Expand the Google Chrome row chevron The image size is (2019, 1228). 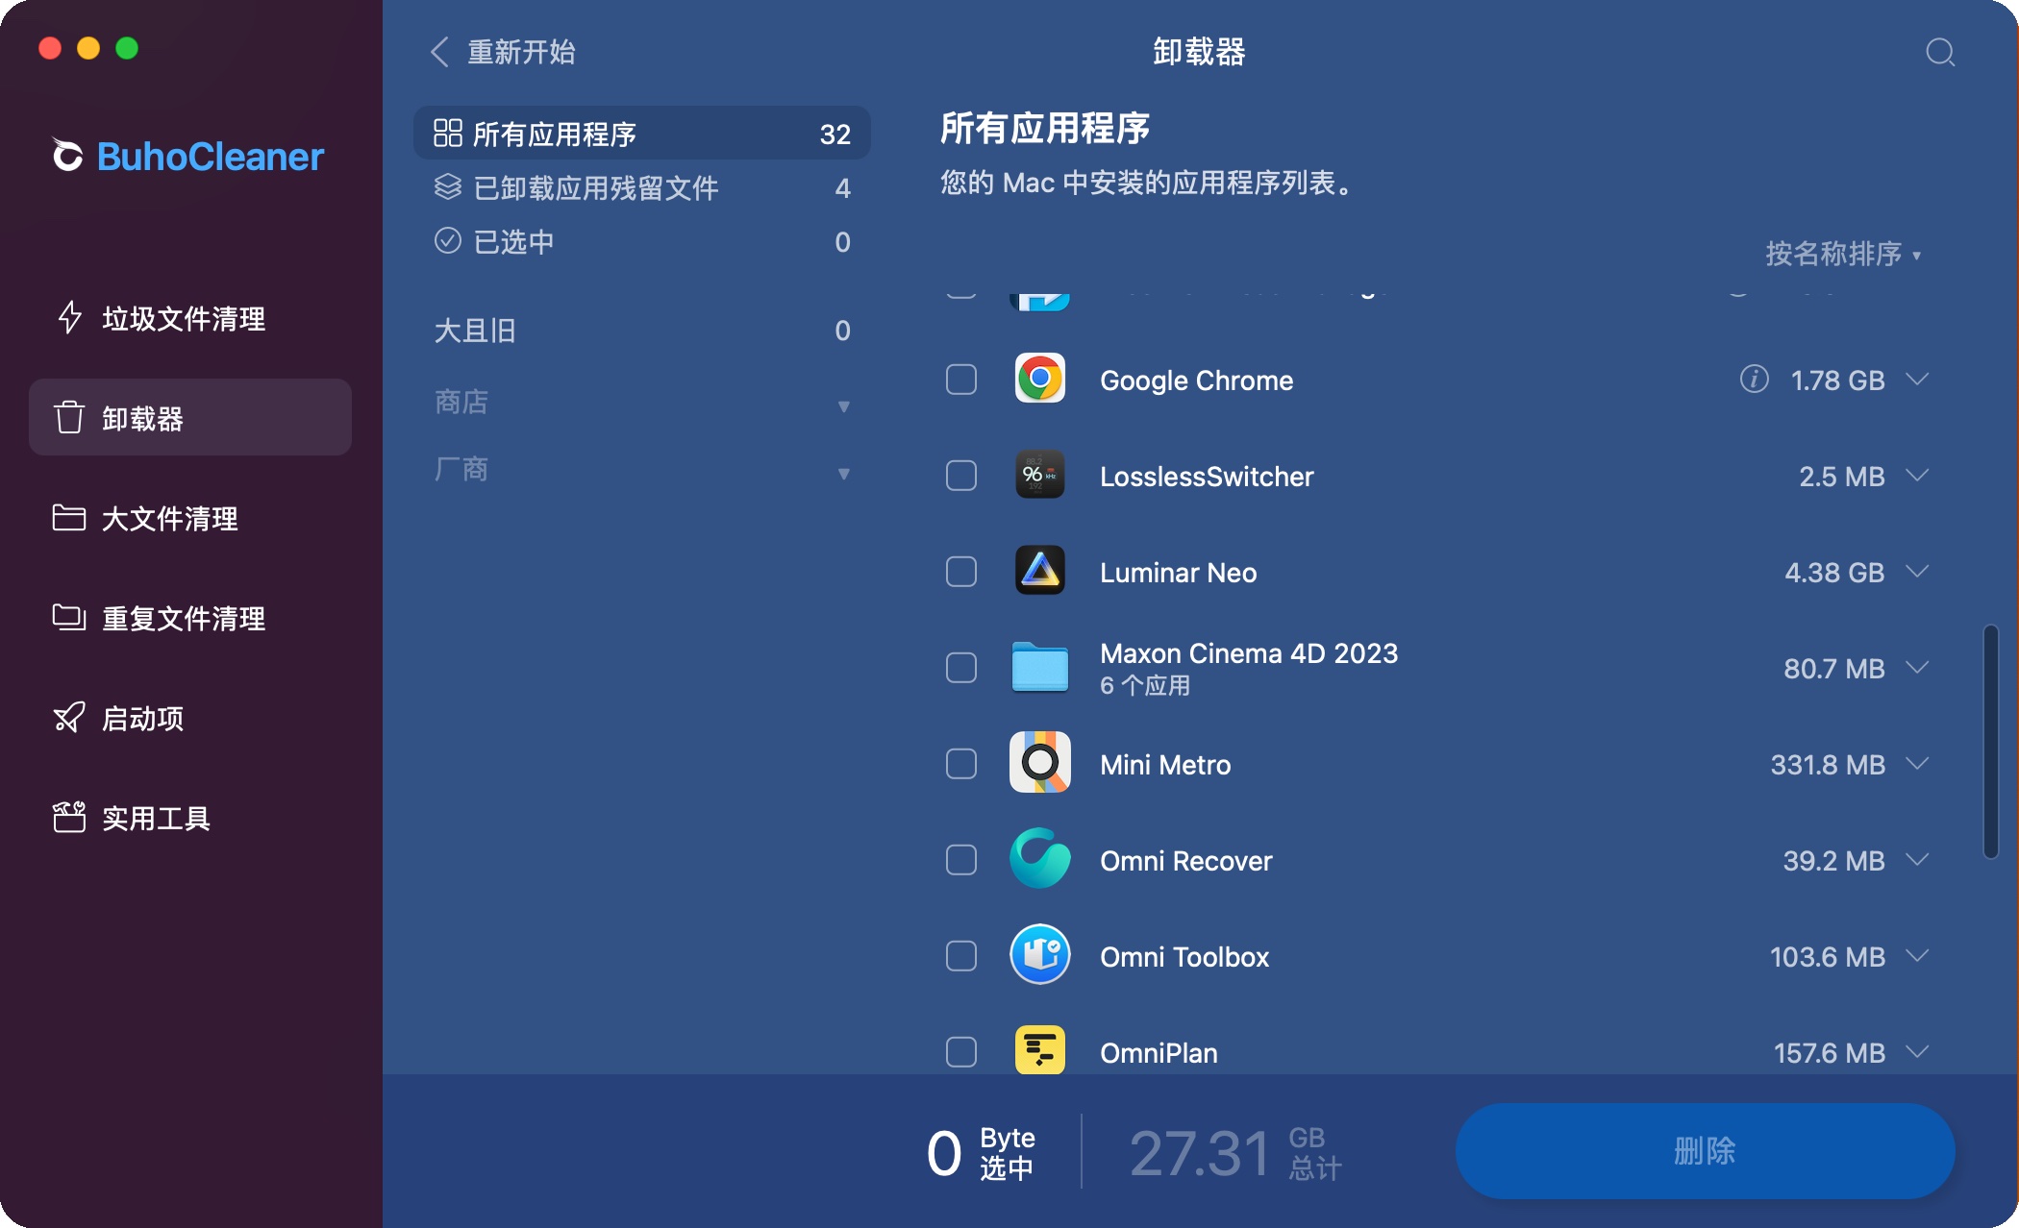click(x=1917, y=380)
